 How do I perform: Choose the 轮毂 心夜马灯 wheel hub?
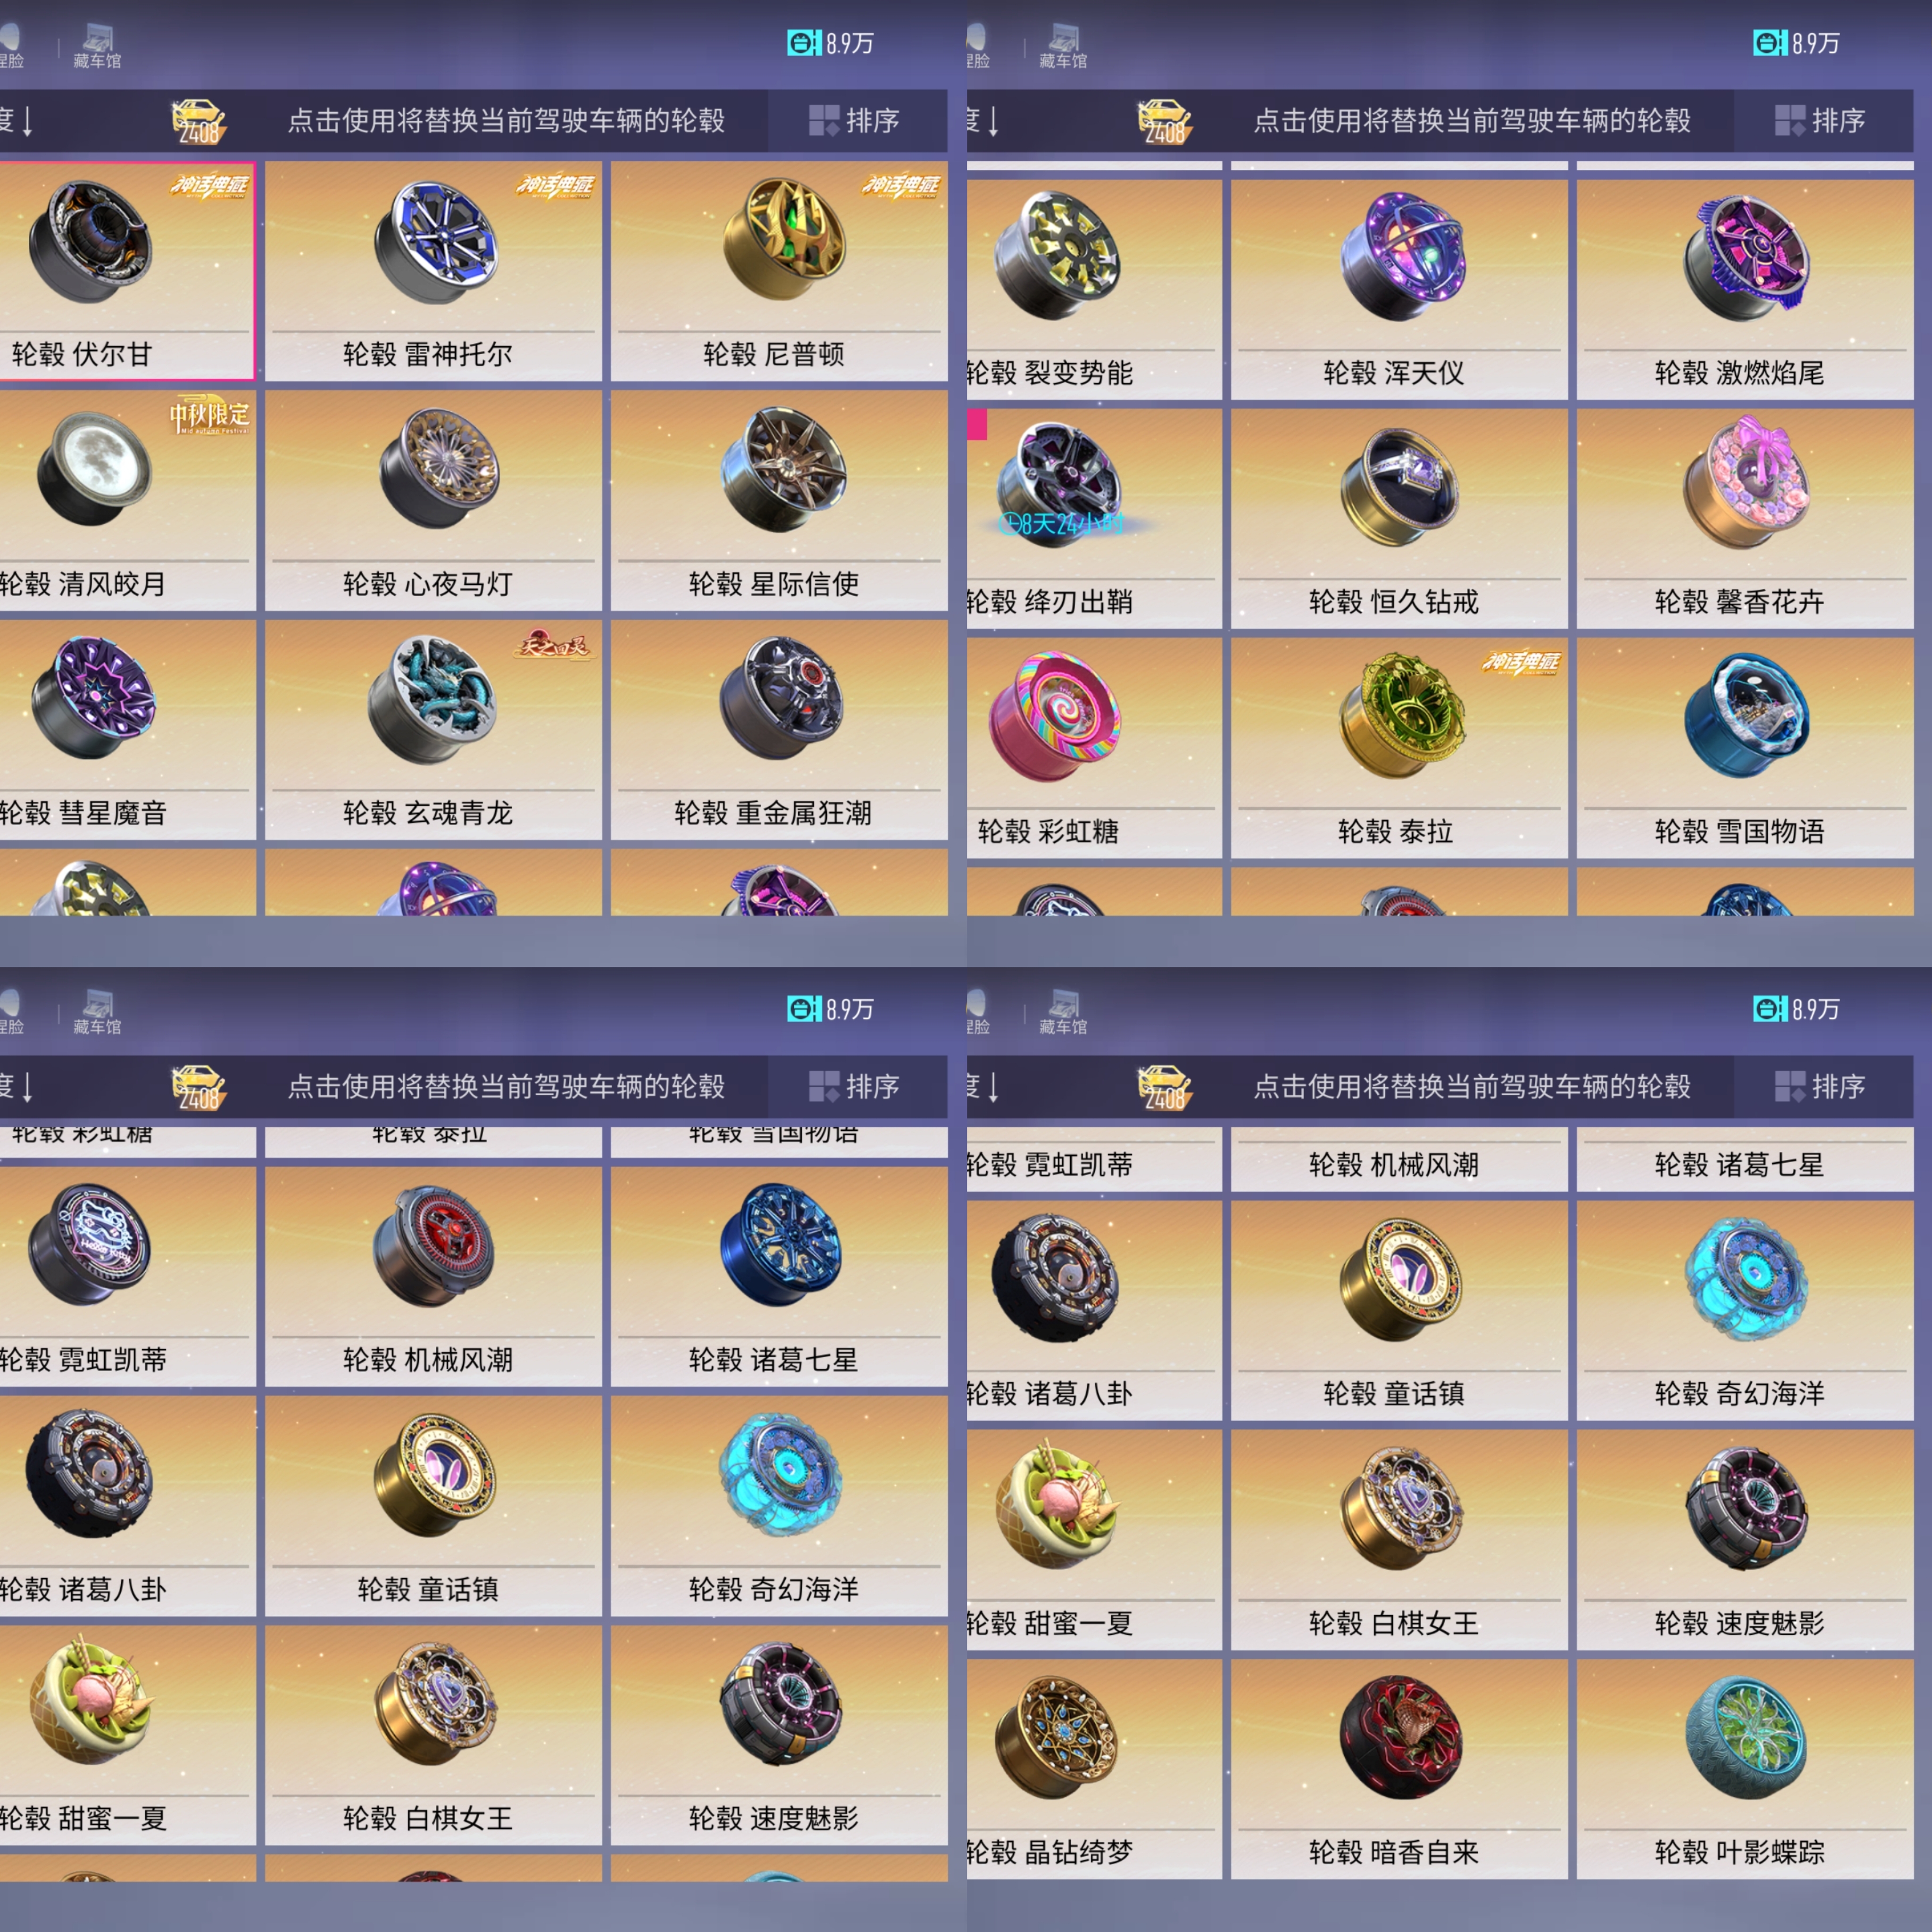433,500
